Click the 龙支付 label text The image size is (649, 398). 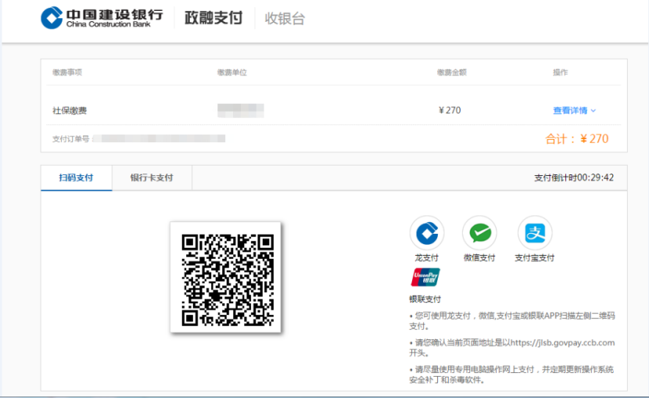click(427, 258)
